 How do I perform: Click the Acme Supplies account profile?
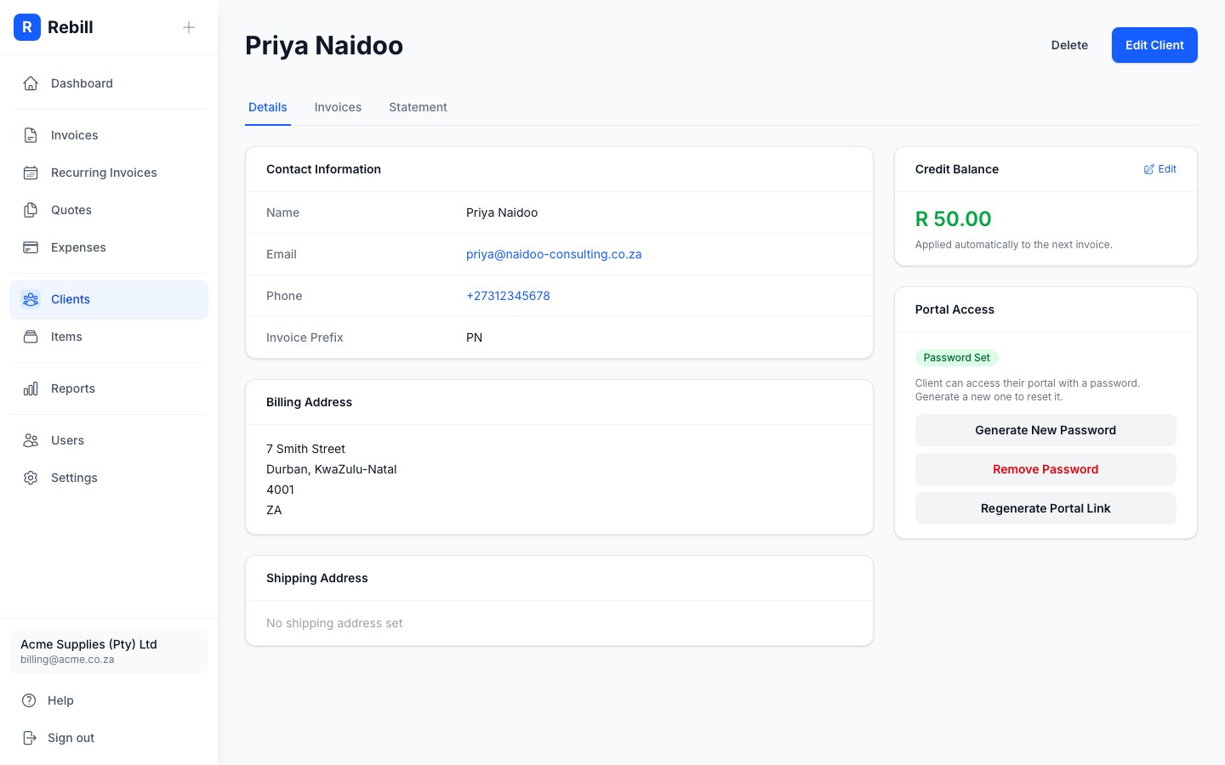[x=109, y=651]
